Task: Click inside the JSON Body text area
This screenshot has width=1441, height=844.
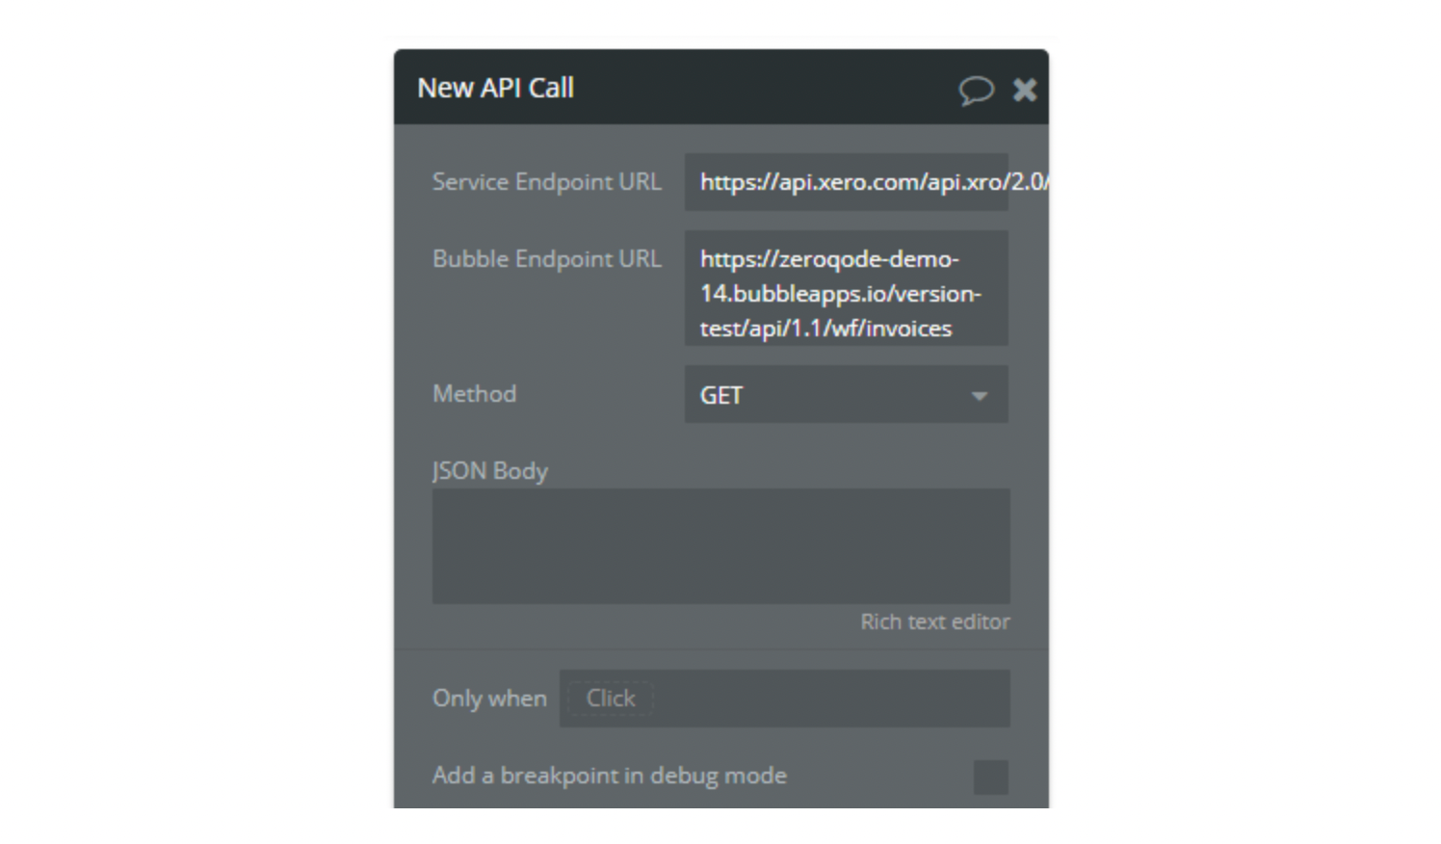Action: pyautogui.click(x=721, y=546)
